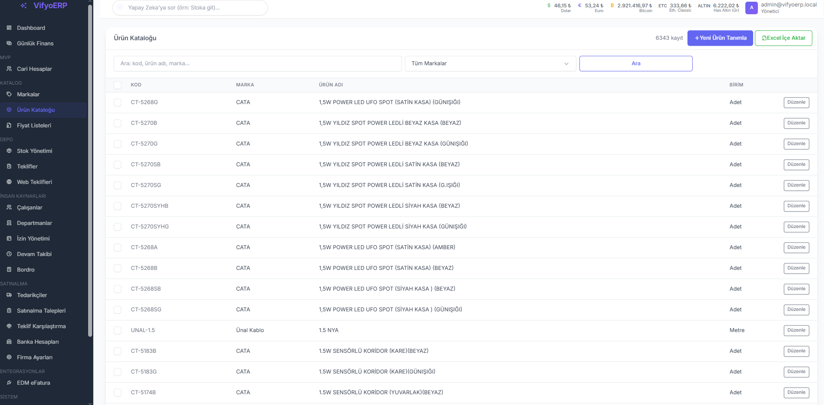Click the 6343 kayıt count text

669,38
